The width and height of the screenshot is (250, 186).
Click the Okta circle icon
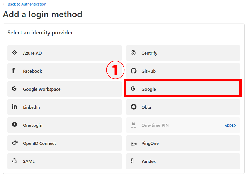coord(133,107)
